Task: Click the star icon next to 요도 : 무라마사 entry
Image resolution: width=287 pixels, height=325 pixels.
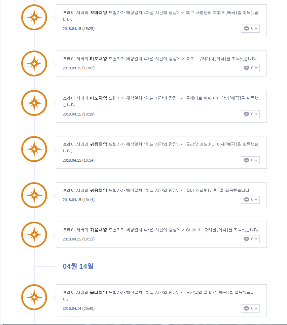Action: pyautogui.click(x=34, y=64)
